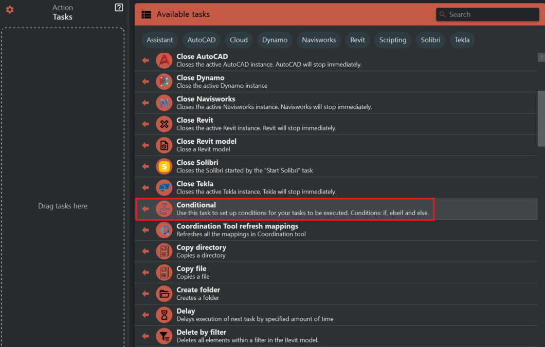Filter tasks by the AutoCAD tag
Screen dimensions: 545x347
(x=201, y=40)
